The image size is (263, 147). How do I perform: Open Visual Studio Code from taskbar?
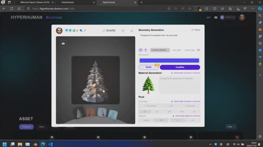click(50, 144)
